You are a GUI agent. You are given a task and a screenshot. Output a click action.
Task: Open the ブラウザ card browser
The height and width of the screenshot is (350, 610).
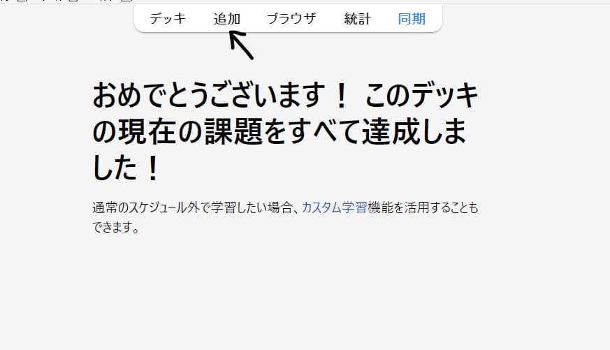tap(292, 18)
